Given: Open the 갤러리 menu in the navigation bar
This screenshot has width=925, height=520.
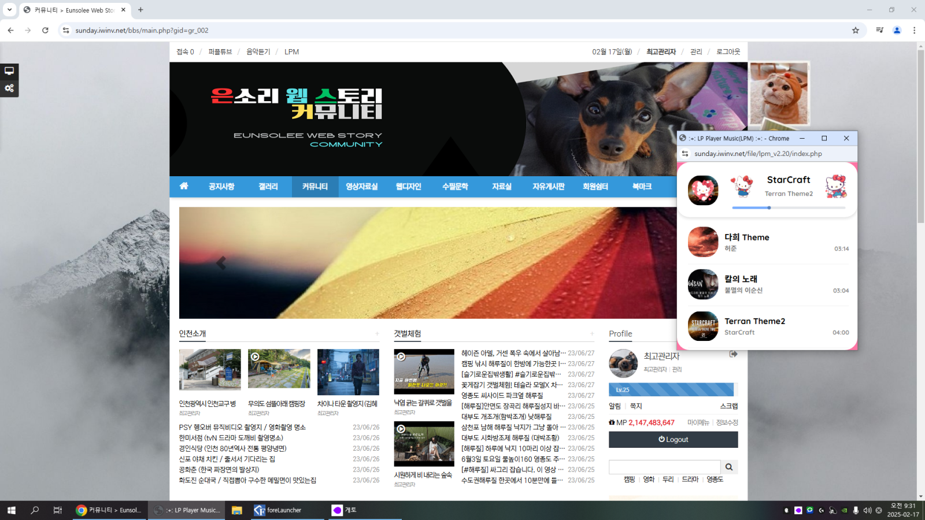Looking at the screenshot, I should 268,187.
